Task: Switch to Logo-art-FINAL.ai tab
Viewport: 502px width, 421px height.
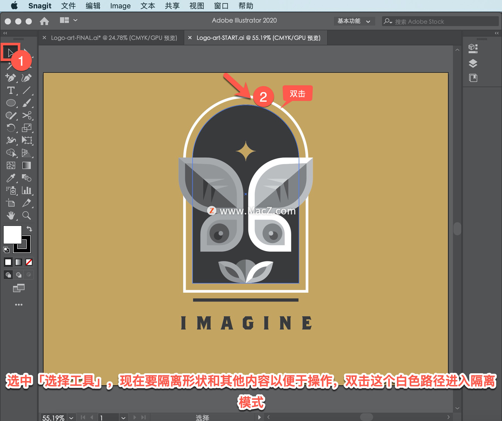Action: [110, 38]
